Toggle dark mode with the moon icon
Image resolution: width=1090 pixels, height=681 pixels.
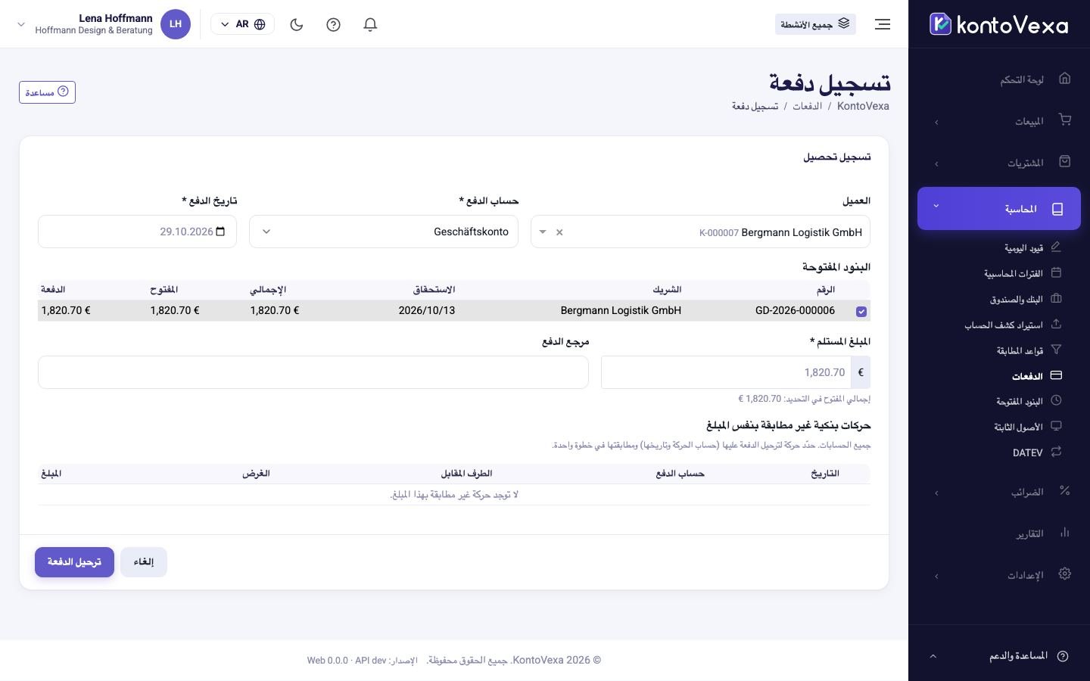coord(297,24)
